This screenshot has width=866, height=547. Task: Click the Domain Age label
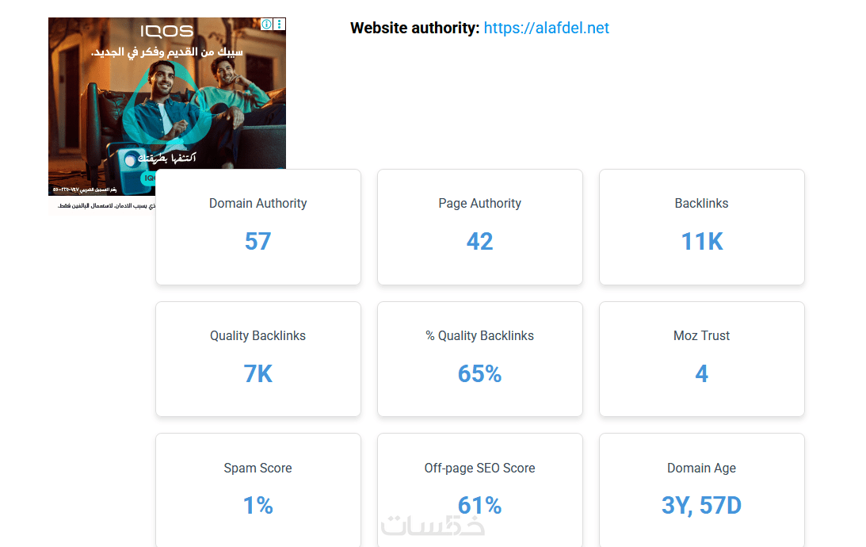pyautogui.click(x=701, y=468)
